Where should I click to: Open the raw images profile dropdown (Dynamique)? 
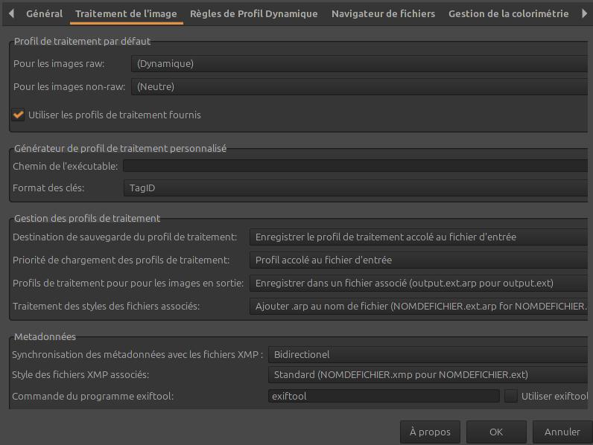(x=359, y=63)
